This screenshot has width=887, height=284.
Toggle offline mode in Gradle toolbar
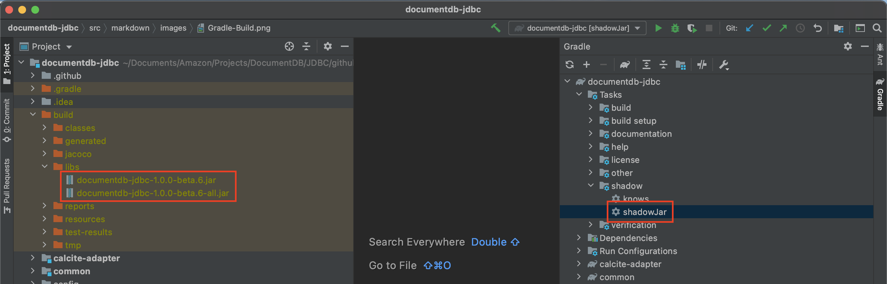[702, 64]
